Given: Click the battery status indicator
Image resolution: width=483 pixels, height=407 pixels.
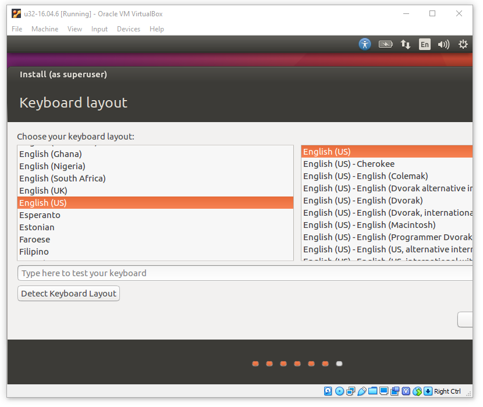Looking at the screenshot, I should (x=385, y=44).
